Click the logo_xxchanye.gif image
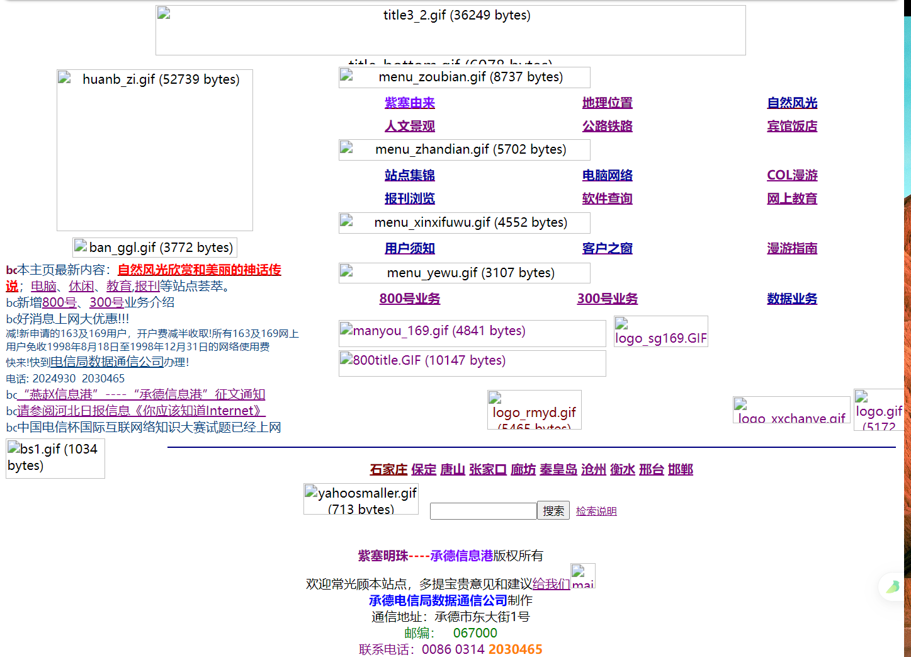 (791, 409)
